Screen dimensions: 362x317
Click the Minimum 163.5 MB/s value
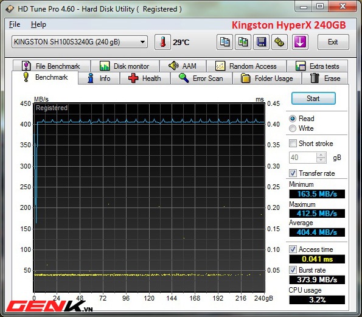click(317, 194)
